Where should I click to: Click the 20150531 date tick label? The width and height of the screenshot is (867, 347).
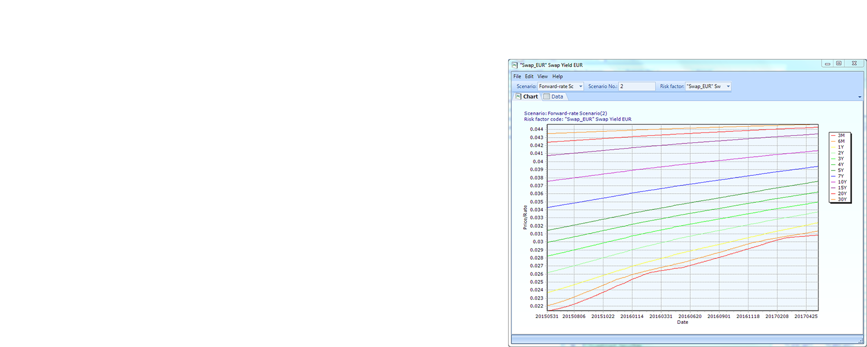[x=546, y=316]
